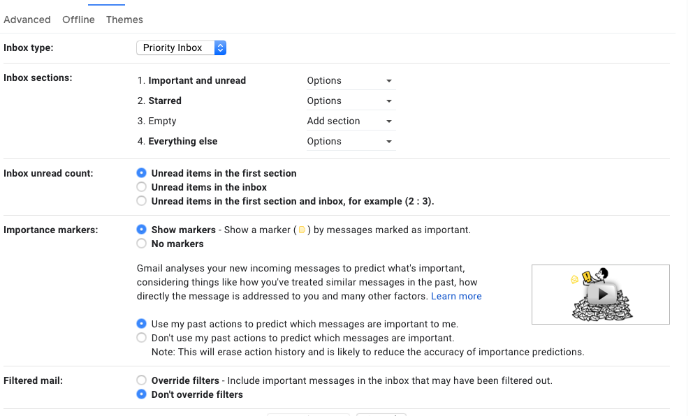Switch to the Themes tab

(x=124, y=20)
